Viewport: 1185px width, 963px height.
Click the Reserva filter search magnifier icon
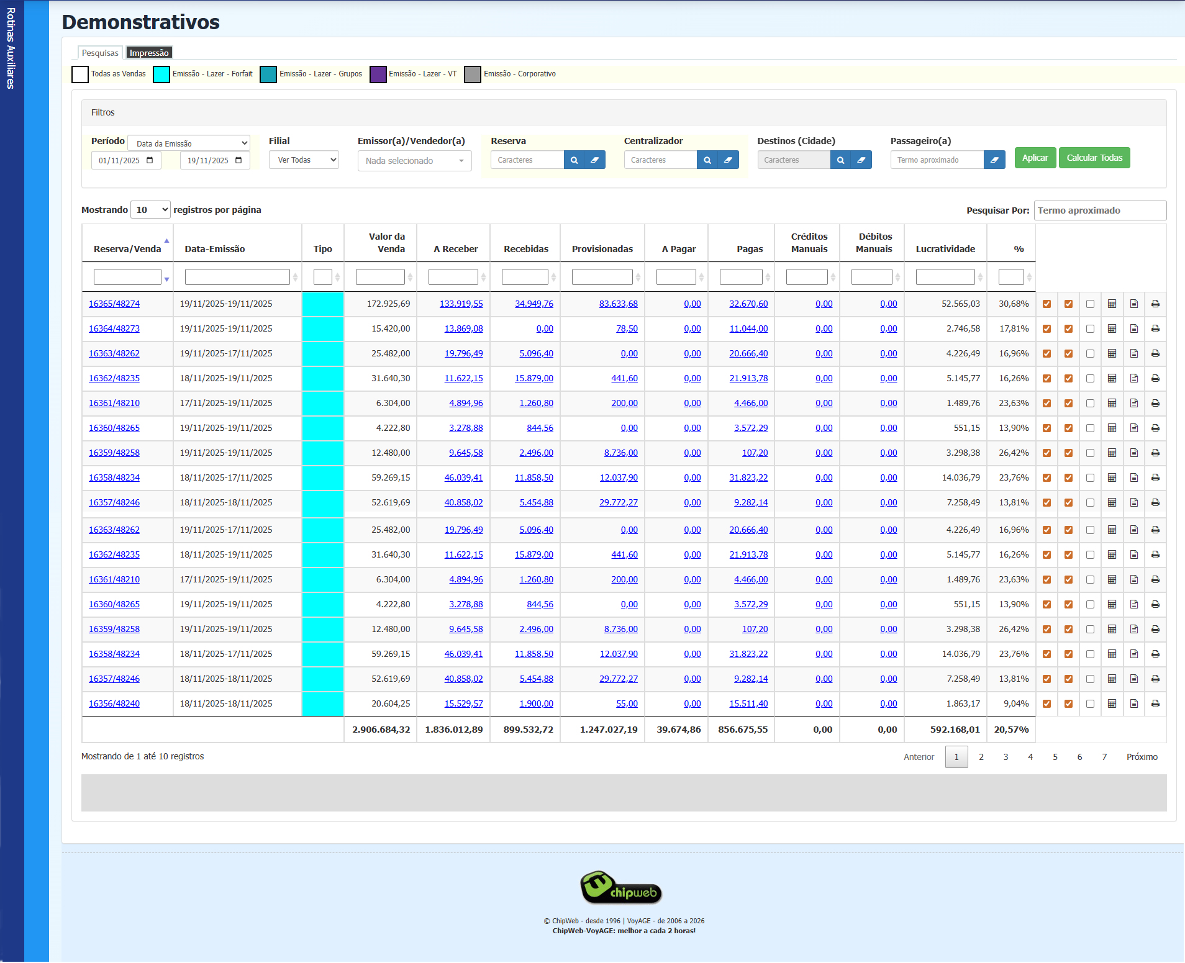click(574, 160)
